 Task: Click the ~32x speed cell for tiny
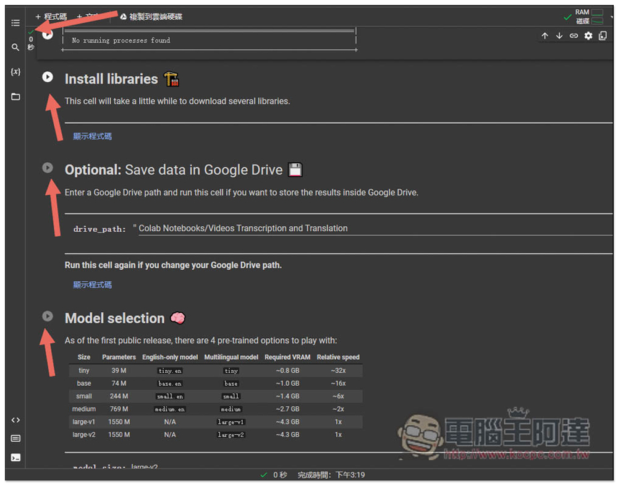pos(338,370)
